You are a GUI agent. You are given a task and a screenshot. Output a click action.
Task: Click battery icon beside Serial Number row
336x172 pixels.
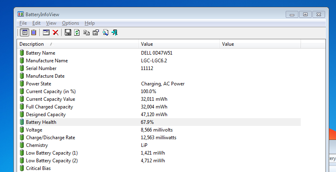[21, 68]
